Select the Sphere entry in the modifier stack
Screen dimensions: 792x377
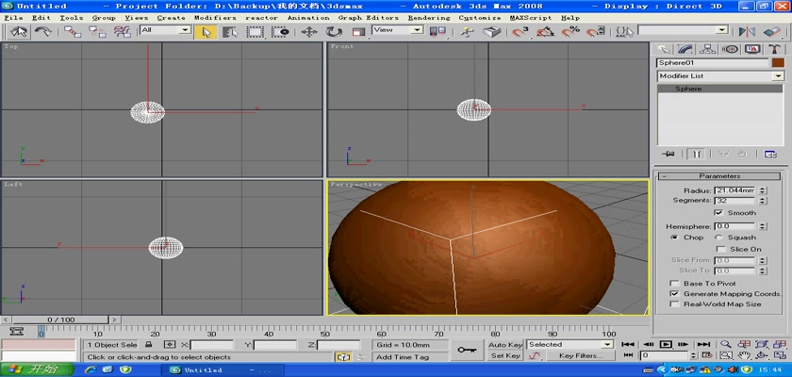pyautogui.click(x=720, y=89)
